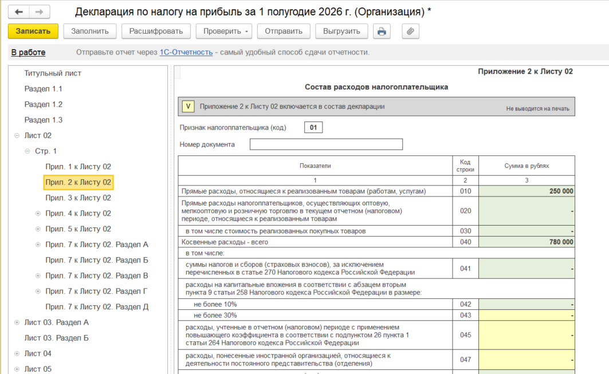Expand Прил. 4 к Листу 02

[38, 213]
